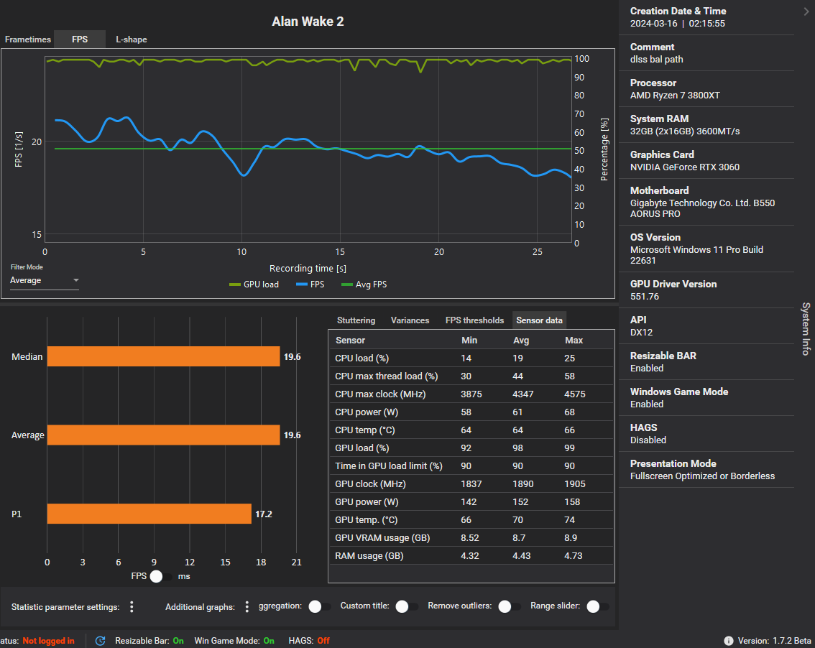Select the CPU load (%) row
The image size is (815, 648).
(x=471, y=358)
